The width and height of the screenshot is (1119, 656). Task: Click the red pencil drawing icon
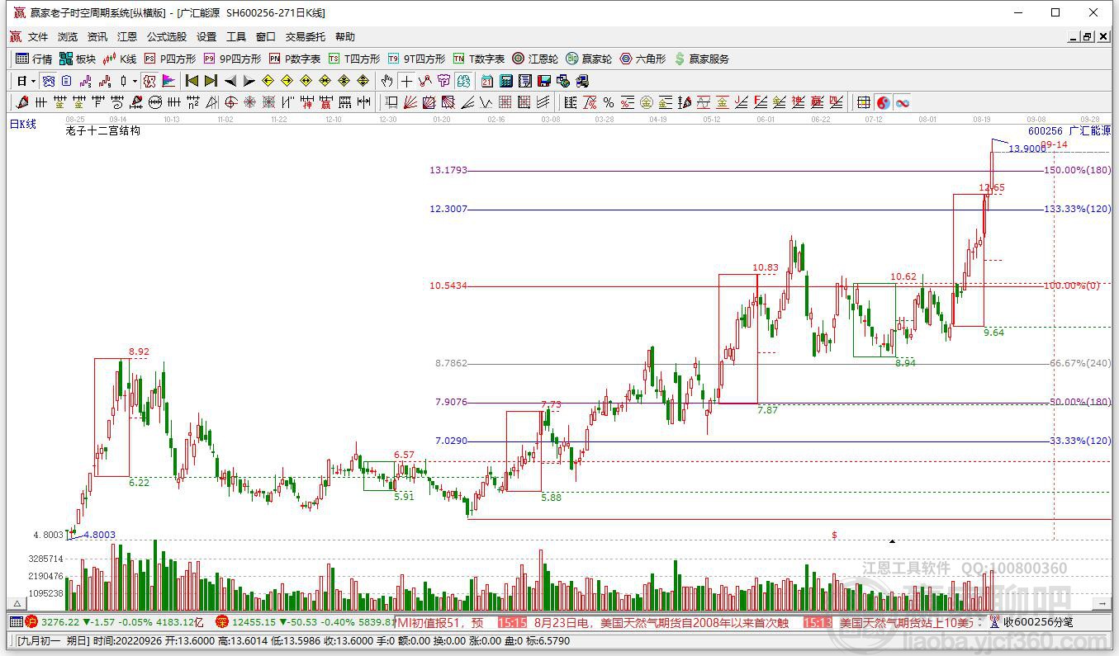point(21,102)
